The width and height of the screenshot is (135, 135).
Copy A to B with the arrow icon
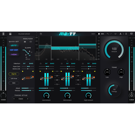tap(123, 34)
